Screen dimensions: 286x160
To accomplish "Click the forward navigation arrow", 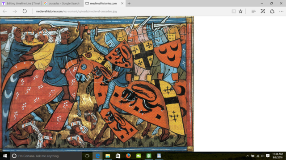I will coord(15,11).
